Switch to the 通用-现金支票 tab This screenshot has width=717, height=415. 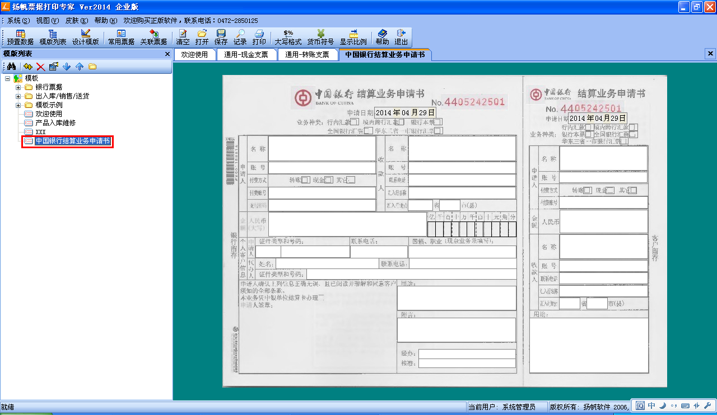click(246, 54)
